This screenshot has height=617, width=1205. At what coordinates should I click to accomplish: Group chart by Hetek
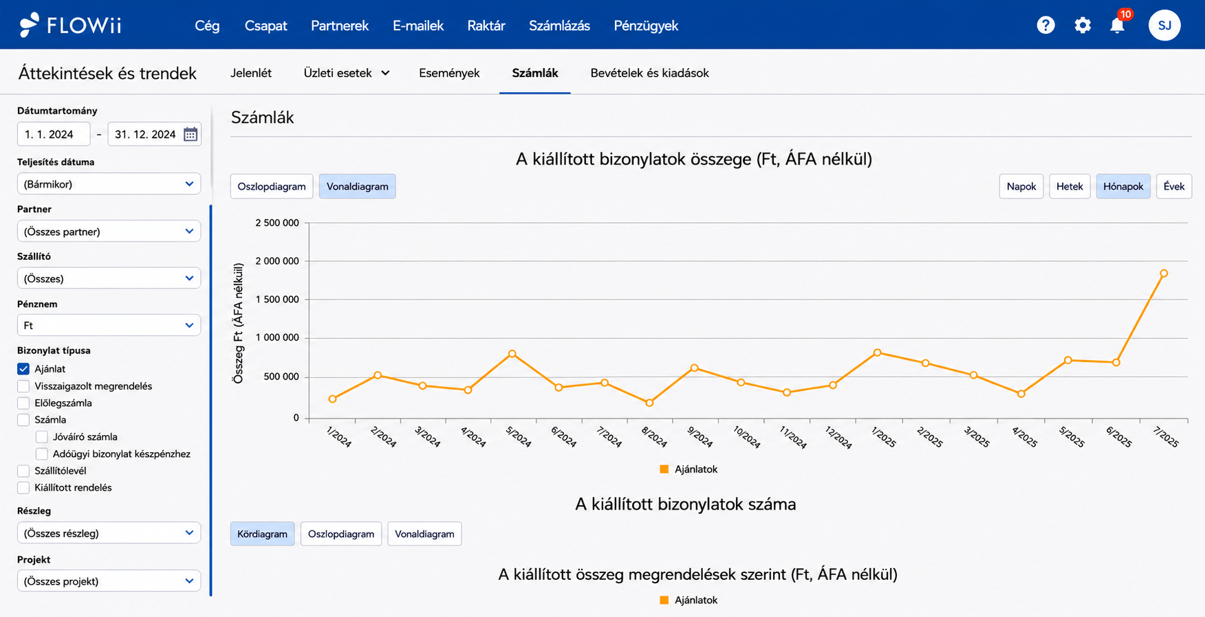[x=1070, y=186]
